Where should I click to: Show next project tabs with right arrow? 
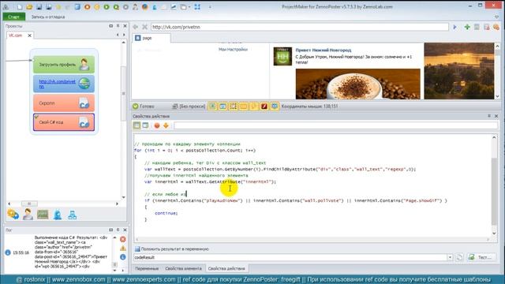click(x=124, y=35)
